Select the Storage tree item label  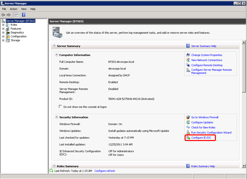pyautogui.click(x=15, y=40)
